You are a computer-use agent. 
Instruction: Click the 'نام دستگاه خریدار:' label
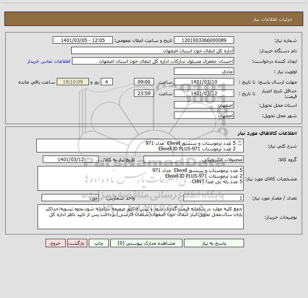click(x=278, y=51)
